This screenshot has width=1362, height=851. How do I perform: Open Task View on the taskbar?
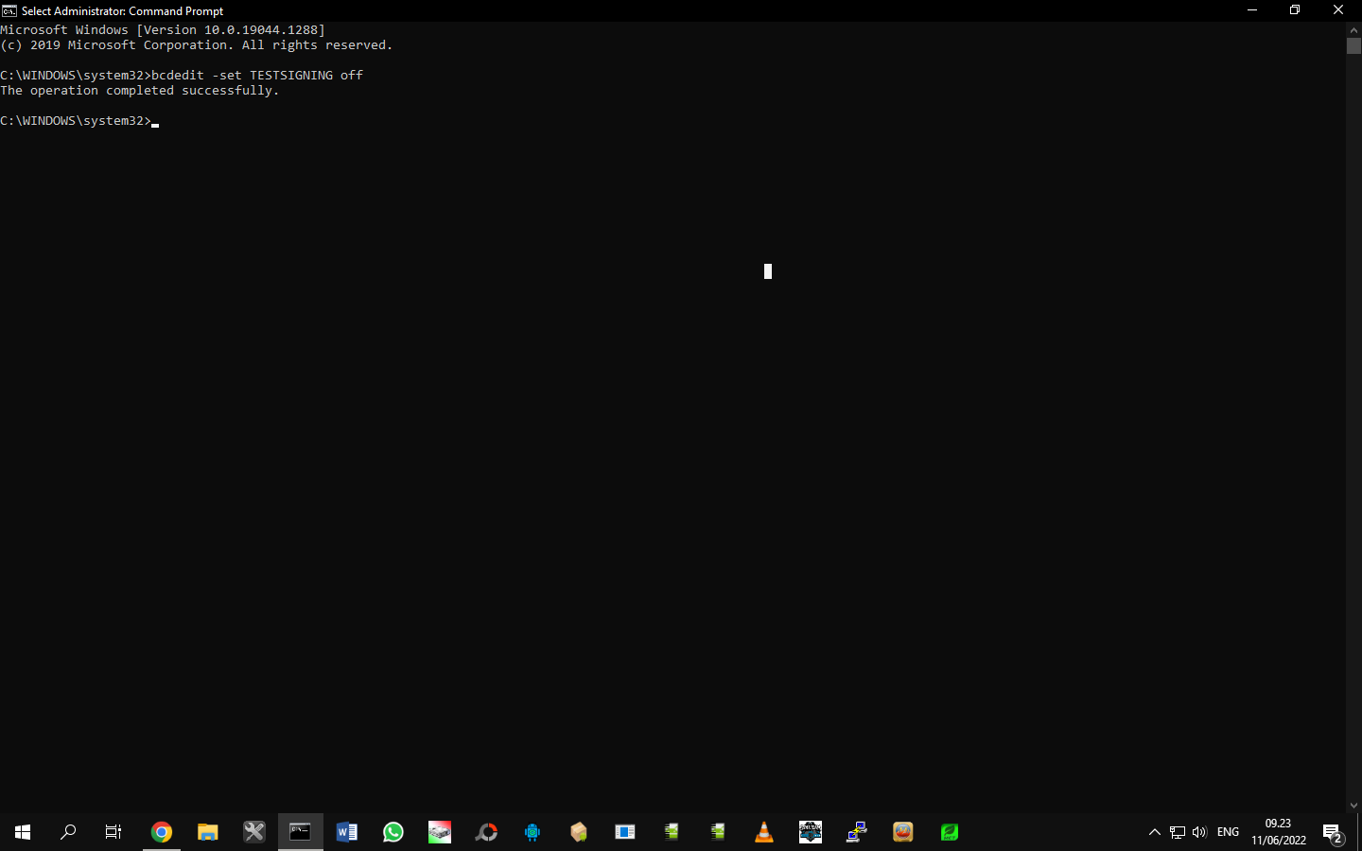coord(113,832)
